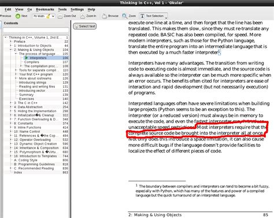Click the green Next page icon
The height and width of the screenshot is (218, 274).
click(18, 16)
